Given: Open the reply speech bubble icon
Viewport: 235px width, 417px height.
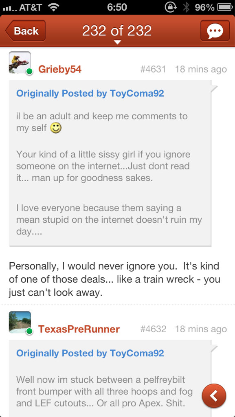Looking at the screenshot, I should 215,31.
